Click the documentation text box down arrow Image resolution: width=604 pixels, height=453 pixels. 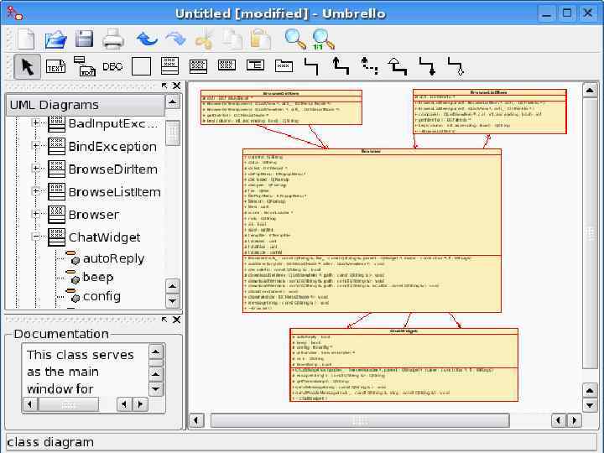(x=156, y=388)
